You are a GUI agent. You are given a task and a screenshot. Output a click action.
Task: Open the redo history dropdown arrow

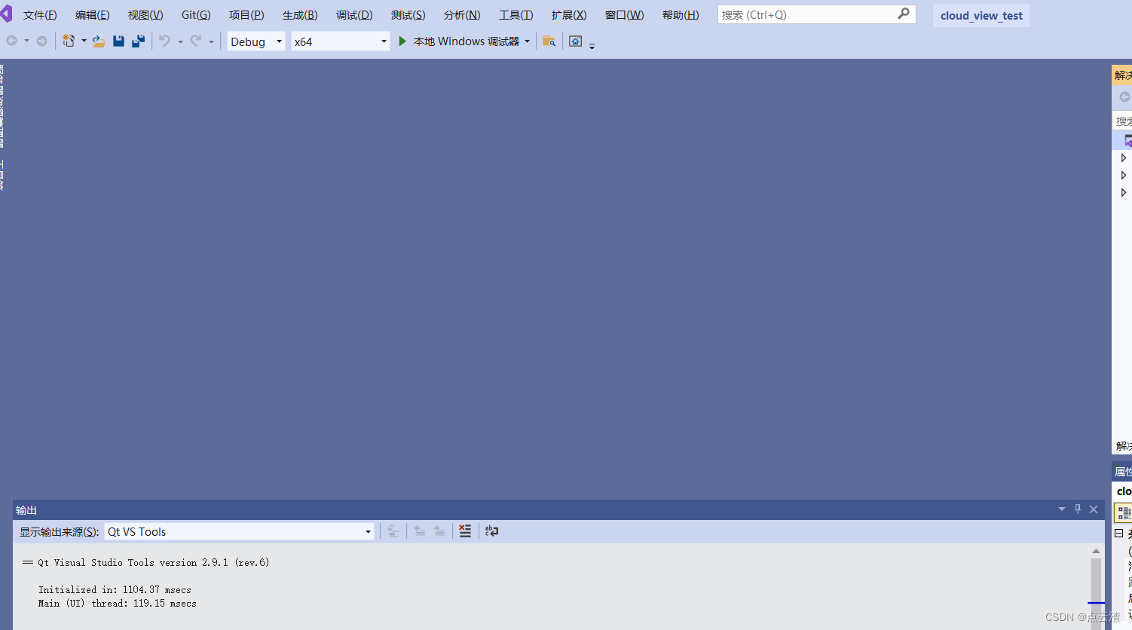click(212, 41)
